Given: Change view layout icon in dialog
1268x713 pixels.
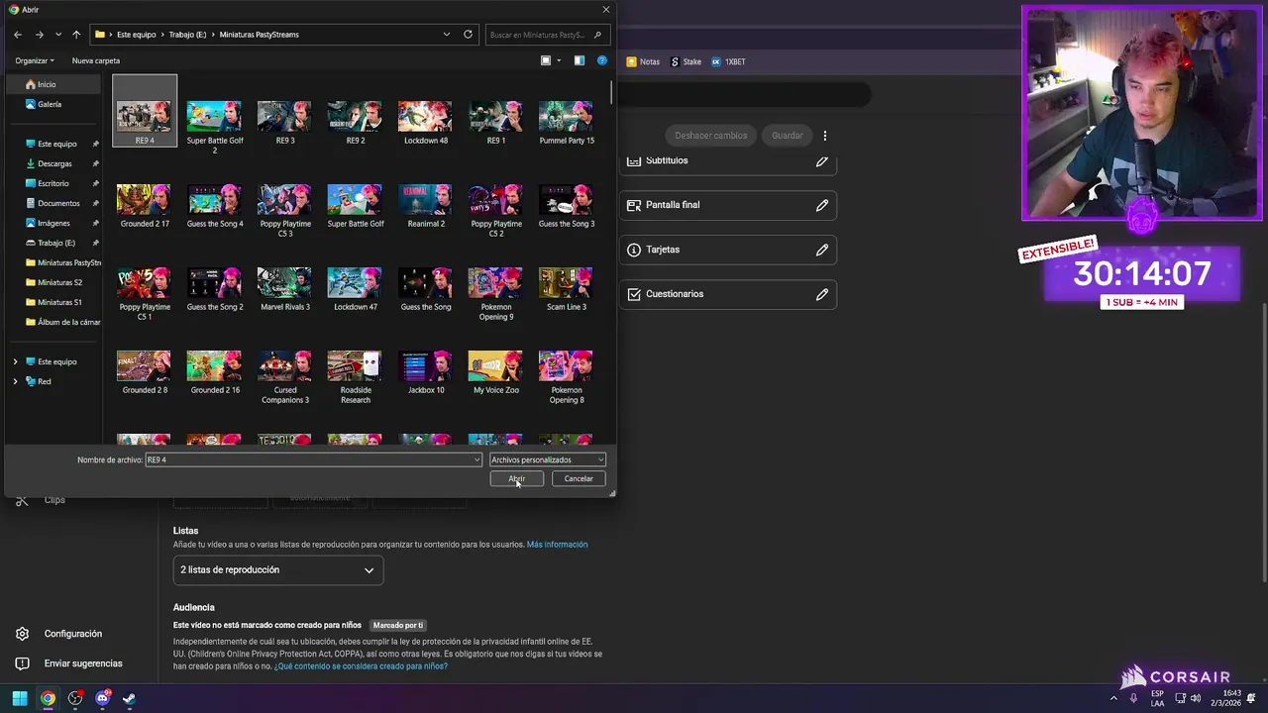Looking at the screenshot, I should (x=545, y=60).
